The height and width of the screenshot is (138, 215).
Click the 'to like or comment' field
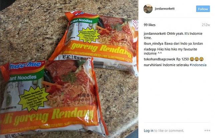point(169,131)
